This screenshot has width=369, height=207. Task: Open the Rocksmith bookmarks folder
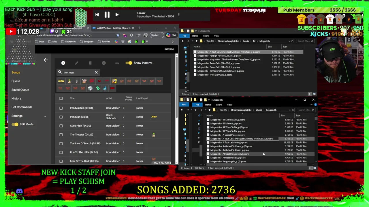(x=68, y=42)
